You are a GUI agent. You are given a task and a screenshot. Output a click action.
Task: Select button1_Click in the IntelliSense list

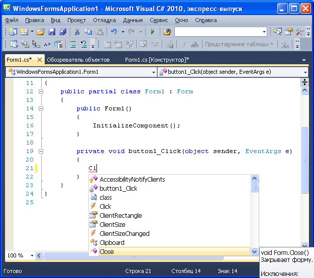point(169,188)
